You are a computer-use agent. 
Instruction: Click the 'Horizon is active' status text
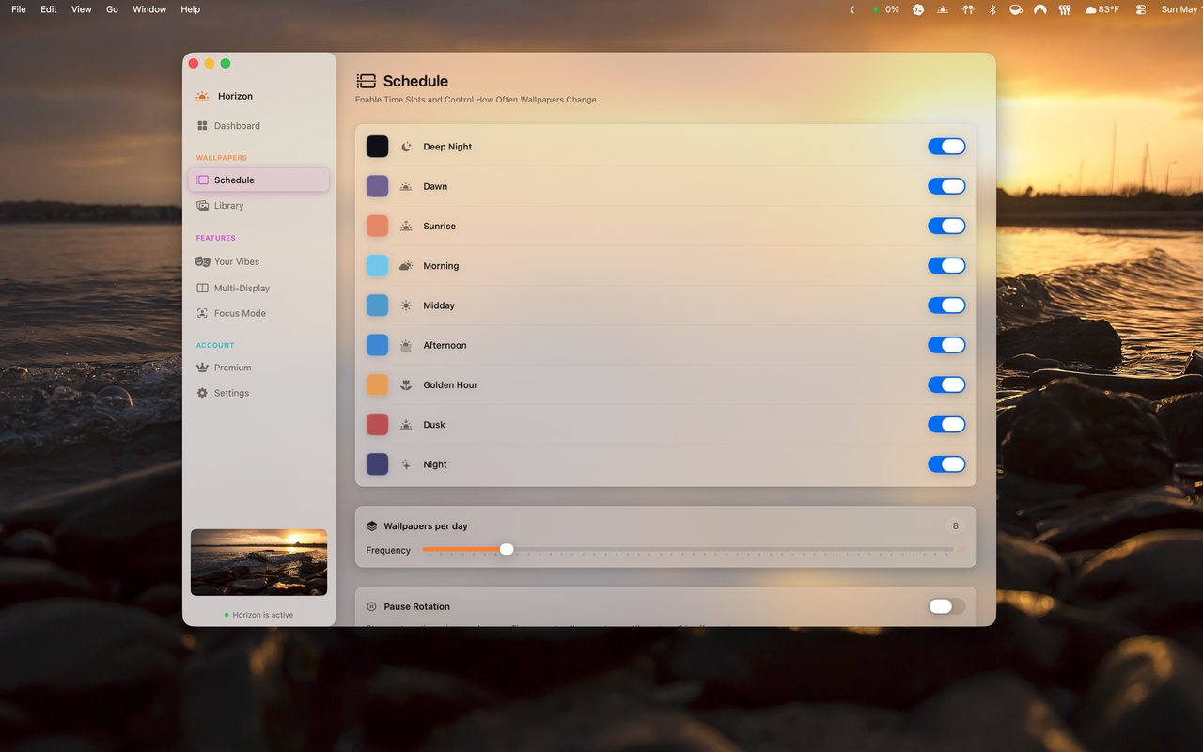(x=263, y=615)
